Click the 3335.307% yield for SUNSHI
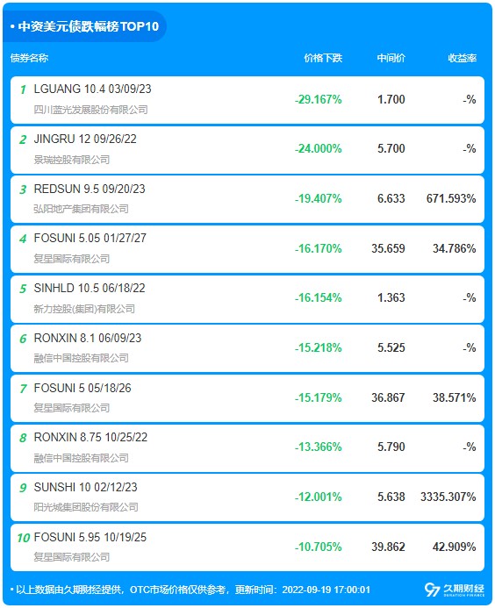The width and height of the screenshot is (495, 608). point(448,497)
